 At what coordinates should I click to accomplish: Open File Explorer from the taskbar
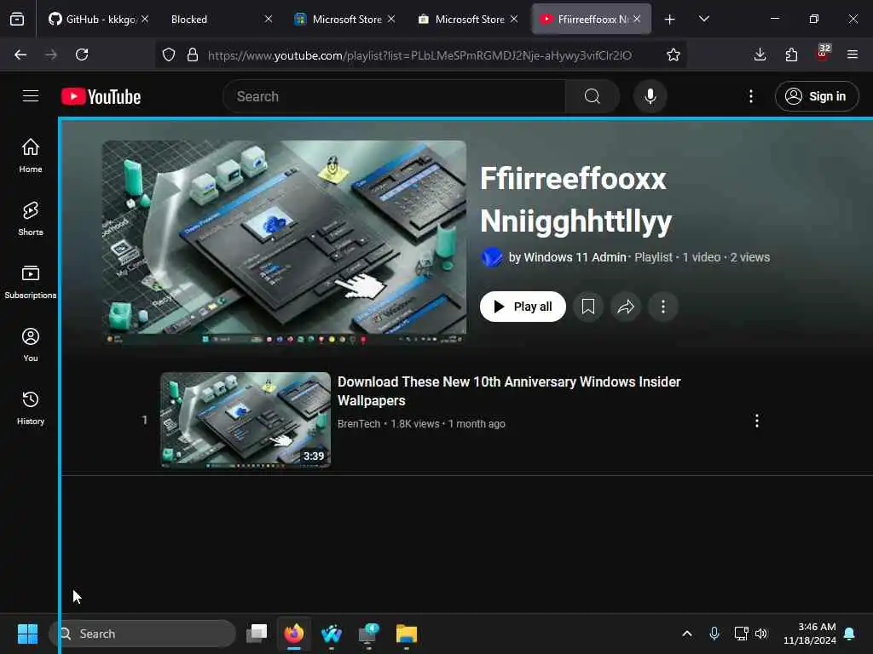(x=407, y=634)
